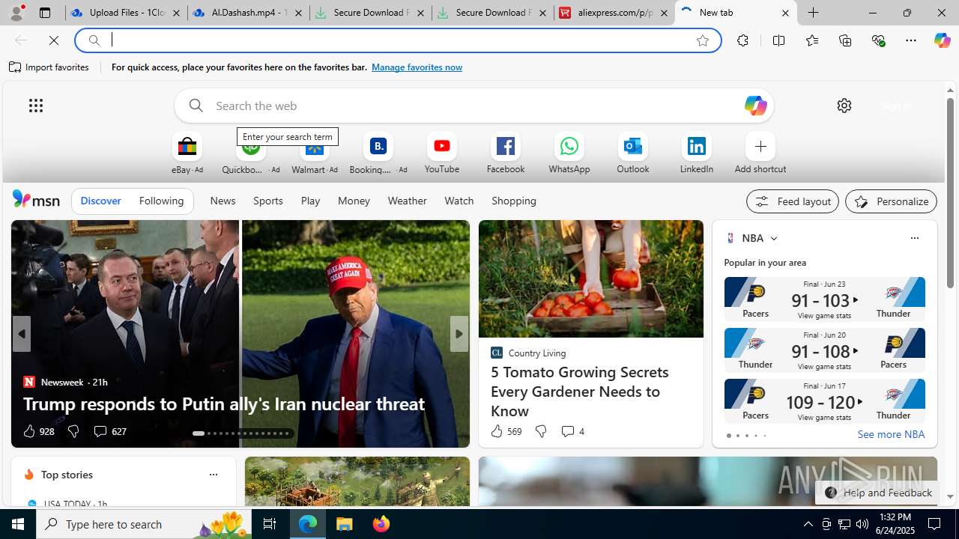
Task: Open Copilot sidebar button
Action: point(942,40)
